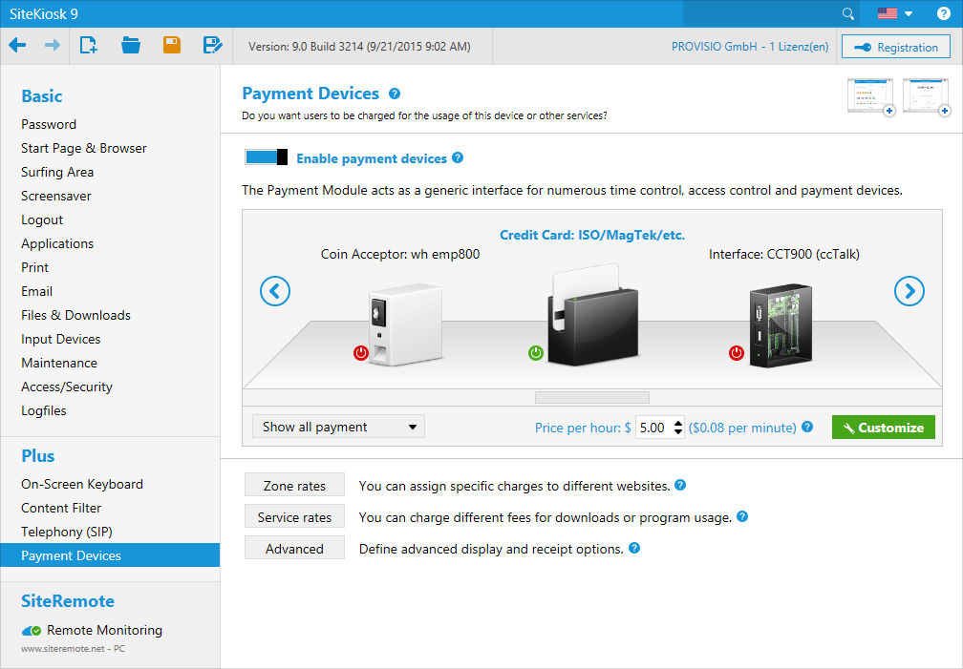Click the help question mark in the title bar
Screen dimensions: 963x669
943,13
